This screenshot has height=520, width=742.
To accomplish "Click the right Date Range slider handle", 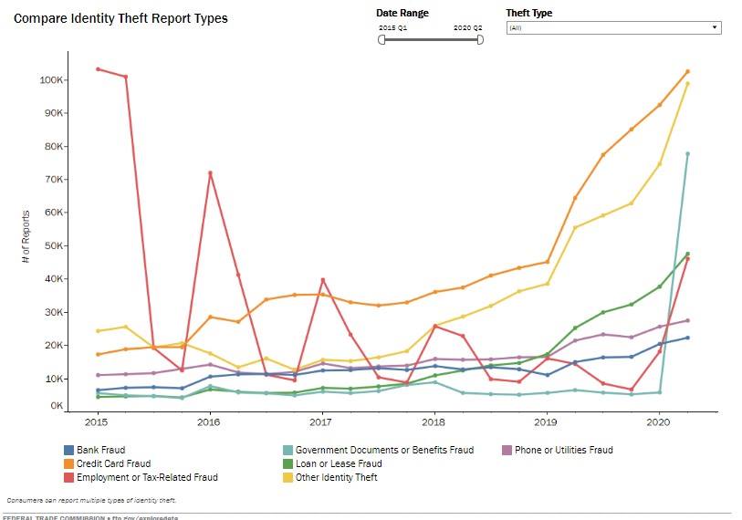I will point(479,40).
